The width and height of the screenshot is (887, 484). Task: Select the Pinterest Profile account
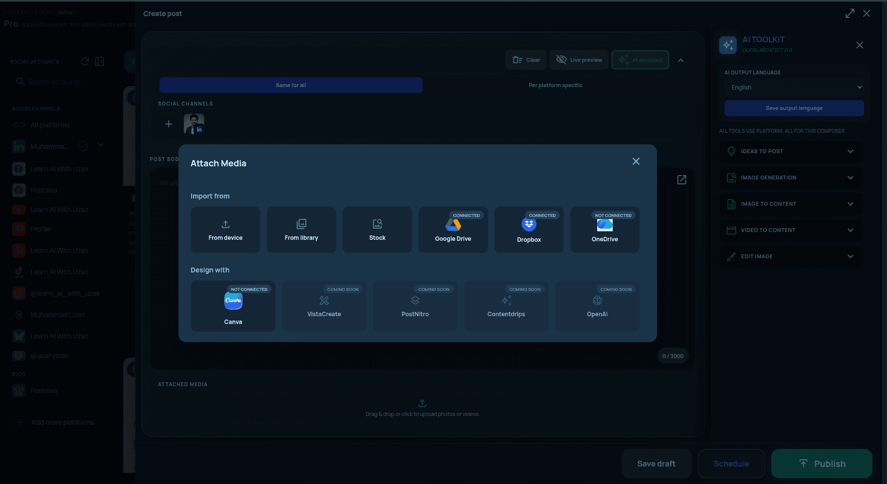32,229
